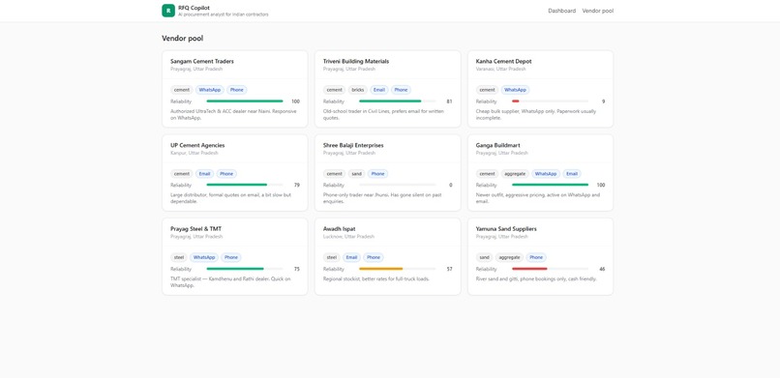Click 'Large distributor' description on UP Cement
This screenshot has height=378, width=780.
coord(231,198)
